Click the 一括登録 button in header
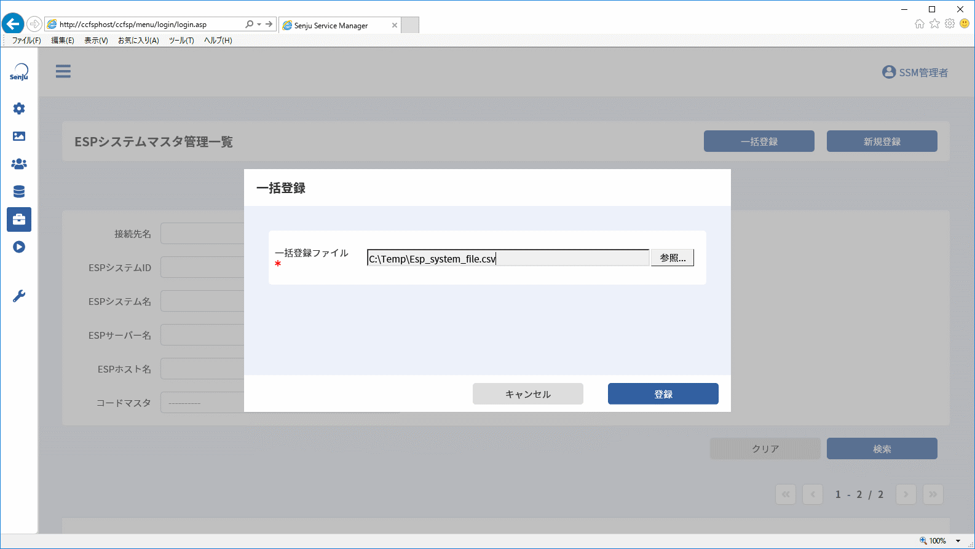The height and width of the screenshot is (549, 975). point(759,141)
